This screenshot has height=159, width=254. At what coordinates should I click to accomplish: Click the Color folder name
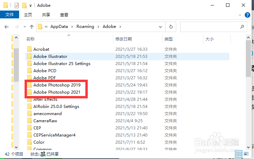39,142
